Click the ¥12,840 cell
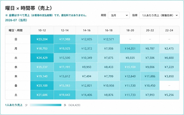The image size is (184, 115). (130, 76)
